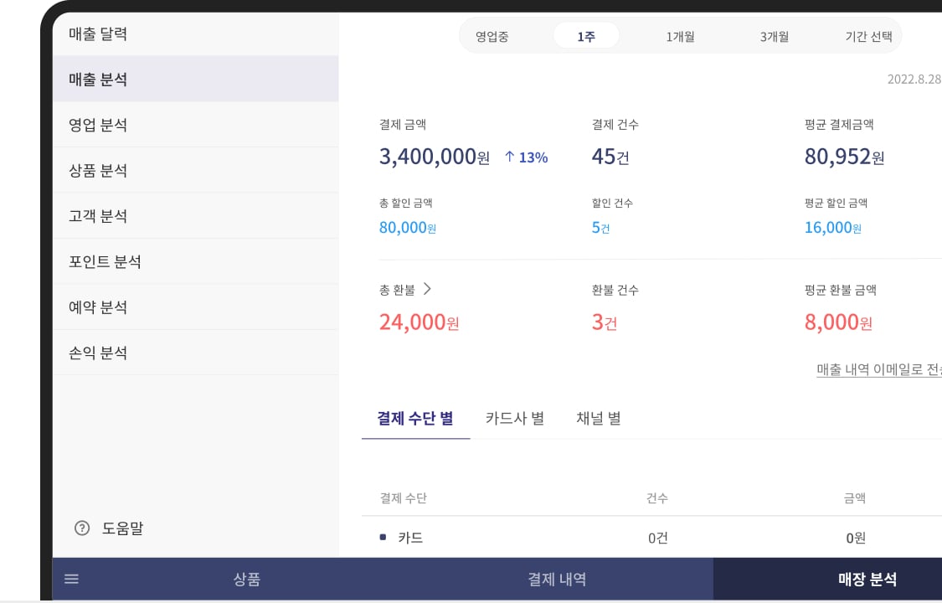Open 상품 분석 in the sidebar
Screen dimensions: 942x603
point(196,170)
